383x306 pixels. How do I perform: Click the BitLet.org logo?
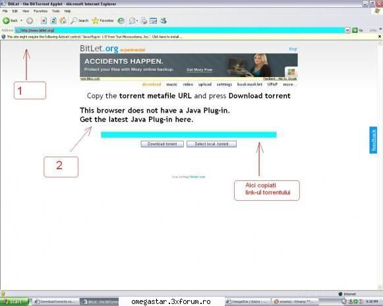coord(99,48)
